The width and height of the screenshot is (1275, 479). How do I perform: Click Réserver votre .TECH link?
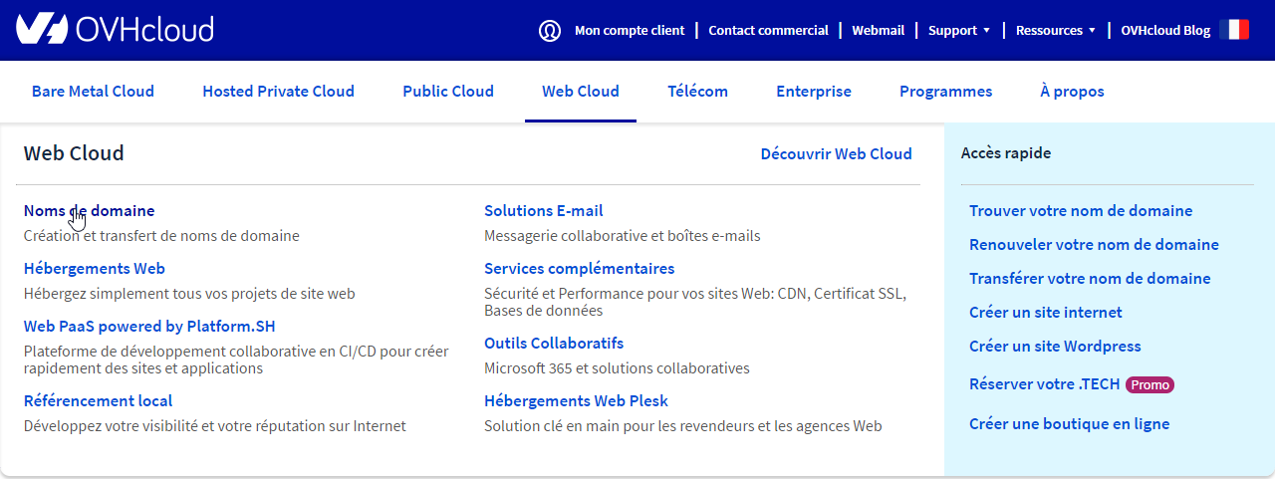pos(1045,384)
